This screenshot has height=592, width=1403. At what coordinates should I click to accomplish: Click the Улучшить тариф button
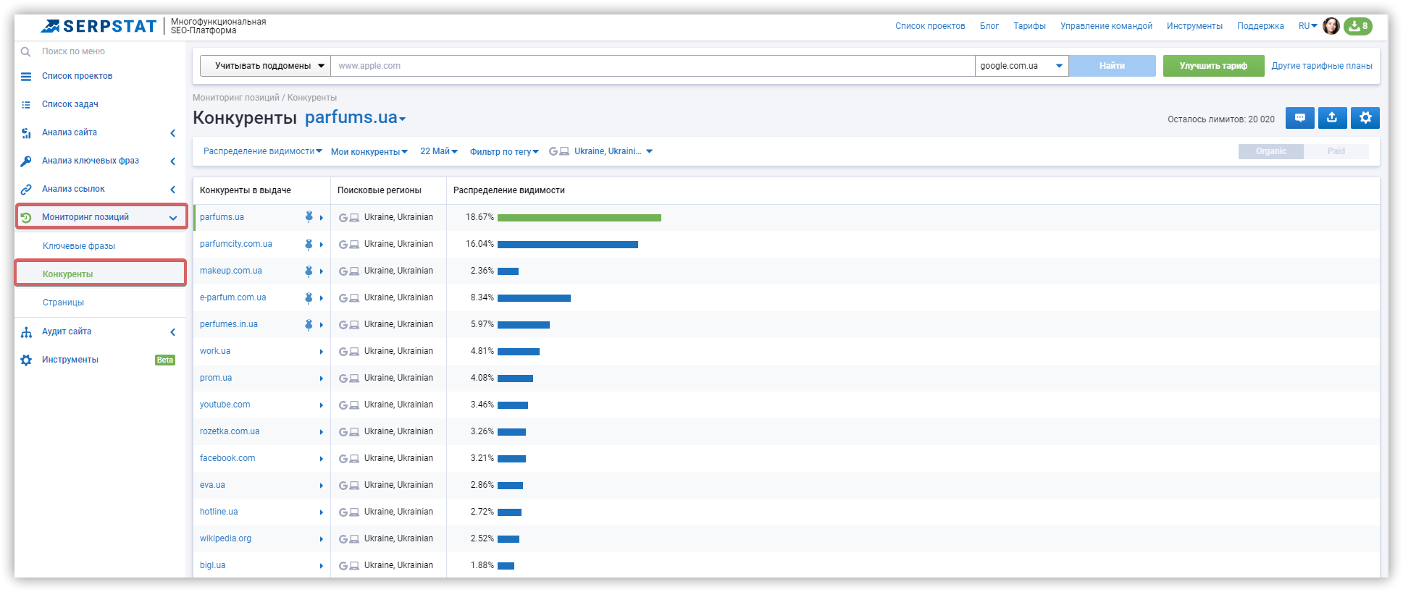tap(1213, 66)
